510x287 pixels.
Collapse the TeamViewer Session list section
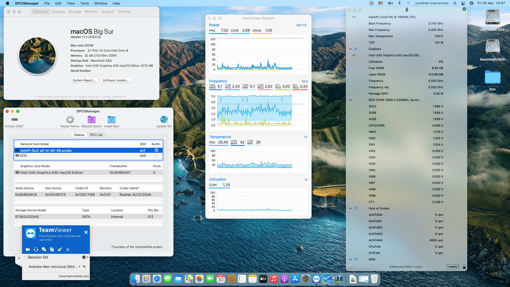tap(25, 257)
